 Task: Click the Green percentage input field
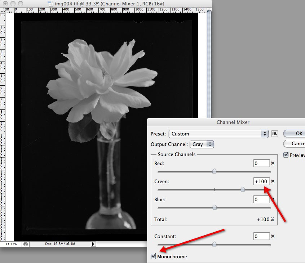pos(262,181)
